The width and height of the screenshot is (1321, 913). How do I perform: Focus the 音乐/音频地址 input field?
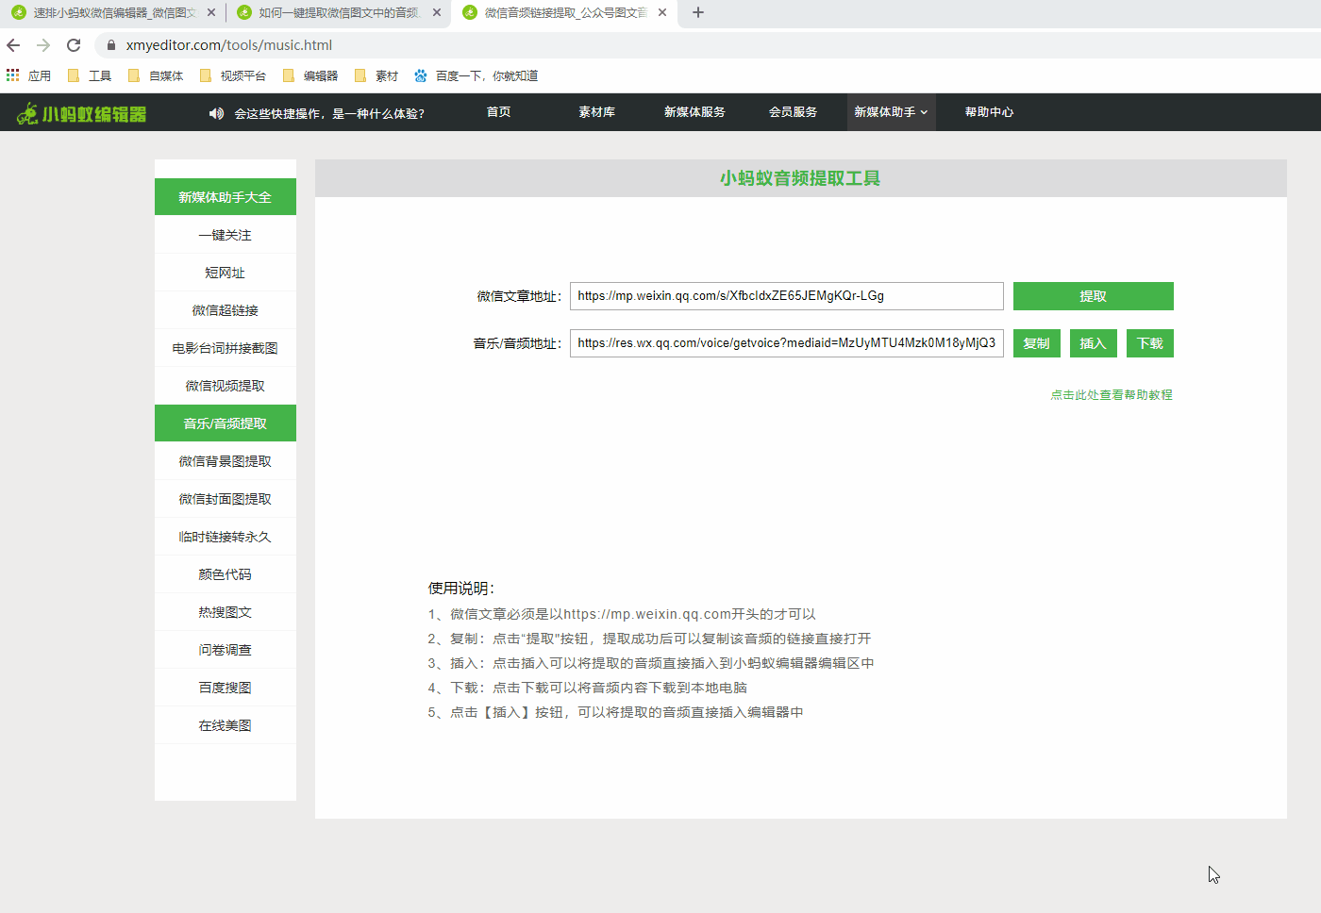pyautogui.click(x=786, y=343)
